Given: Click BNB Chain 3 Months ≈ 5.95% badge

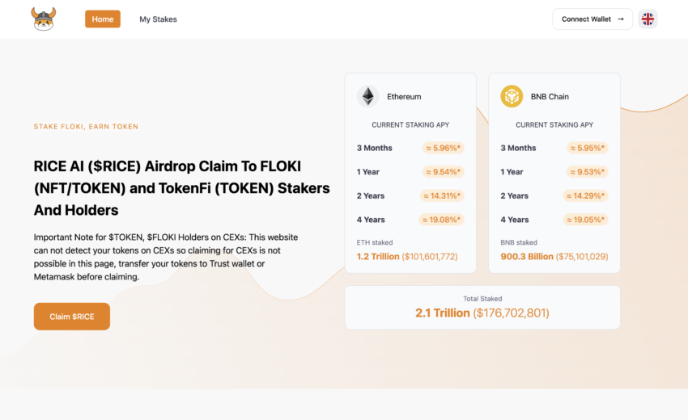Looking at the screenshot, I should (x=587, y=148).
